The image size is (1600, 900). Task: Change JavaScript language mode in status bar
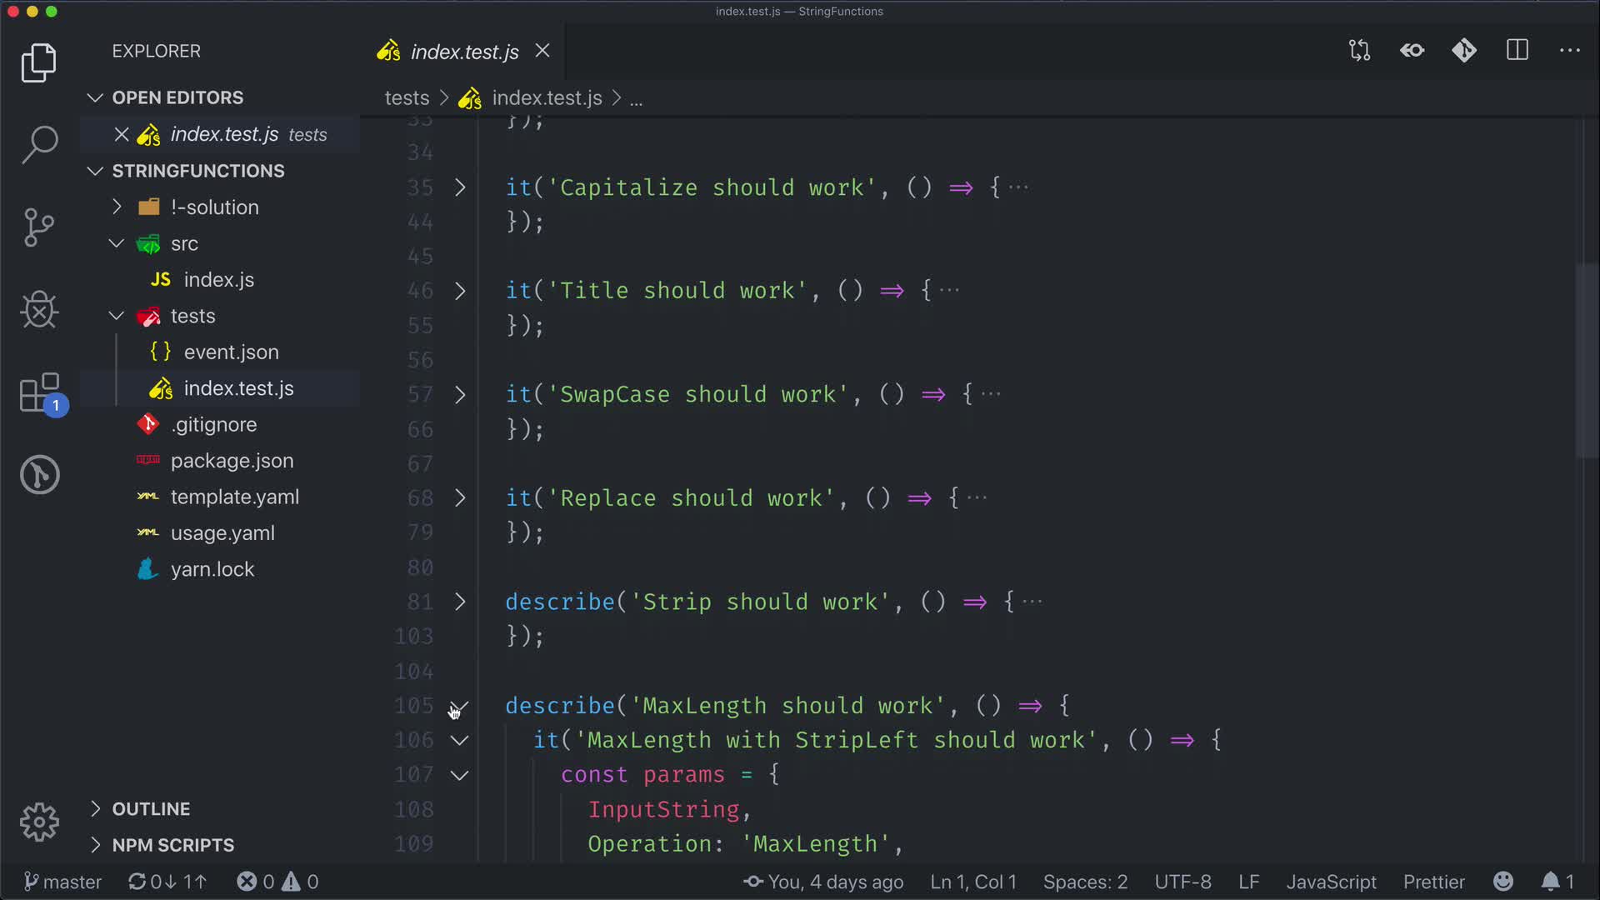tap(1331, 882)
